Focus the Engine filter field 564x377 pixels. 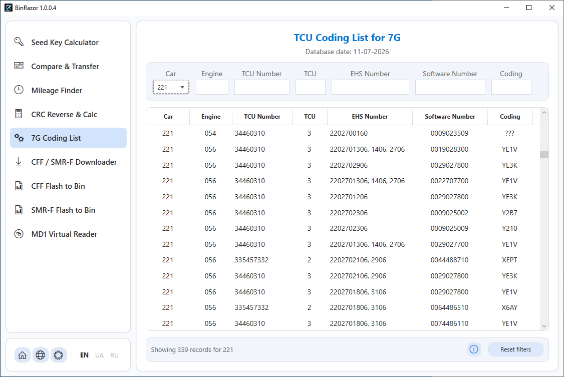coord(212,87)
